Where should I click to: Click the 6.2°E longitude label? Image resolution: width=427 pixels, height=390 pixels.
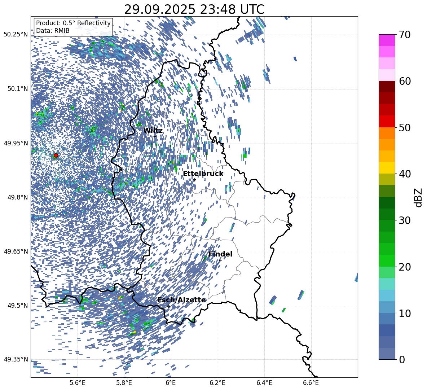(x=217, y=383)
